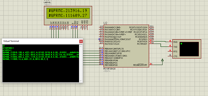Select the RB0/AN12/INT0/FLT0 pin label
This screenshot has width=208, height=96.
click(114, 49)
